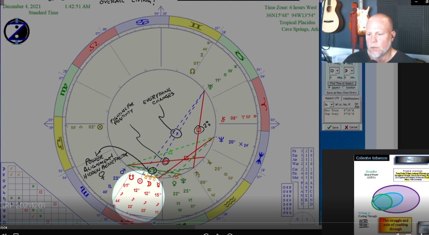Click the Mercury glyph in highlighted circle

[158, 185]
